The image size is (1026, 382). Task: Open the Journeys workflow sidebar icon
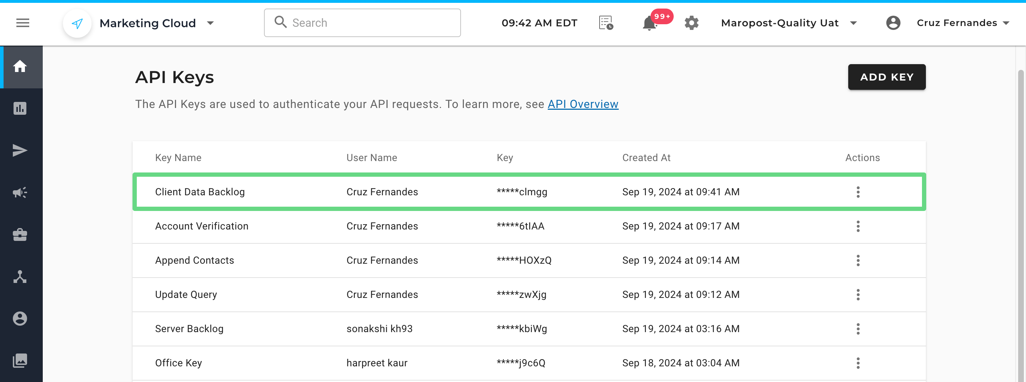[x=20, y=277]
